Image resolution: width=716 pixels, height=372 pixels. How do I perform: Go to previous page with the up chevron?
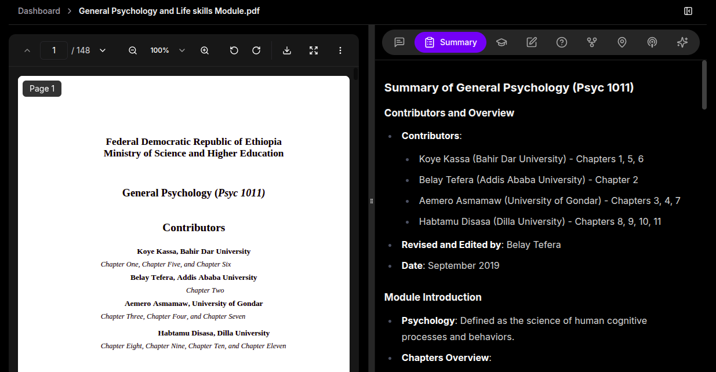click(x=27, y=50)
